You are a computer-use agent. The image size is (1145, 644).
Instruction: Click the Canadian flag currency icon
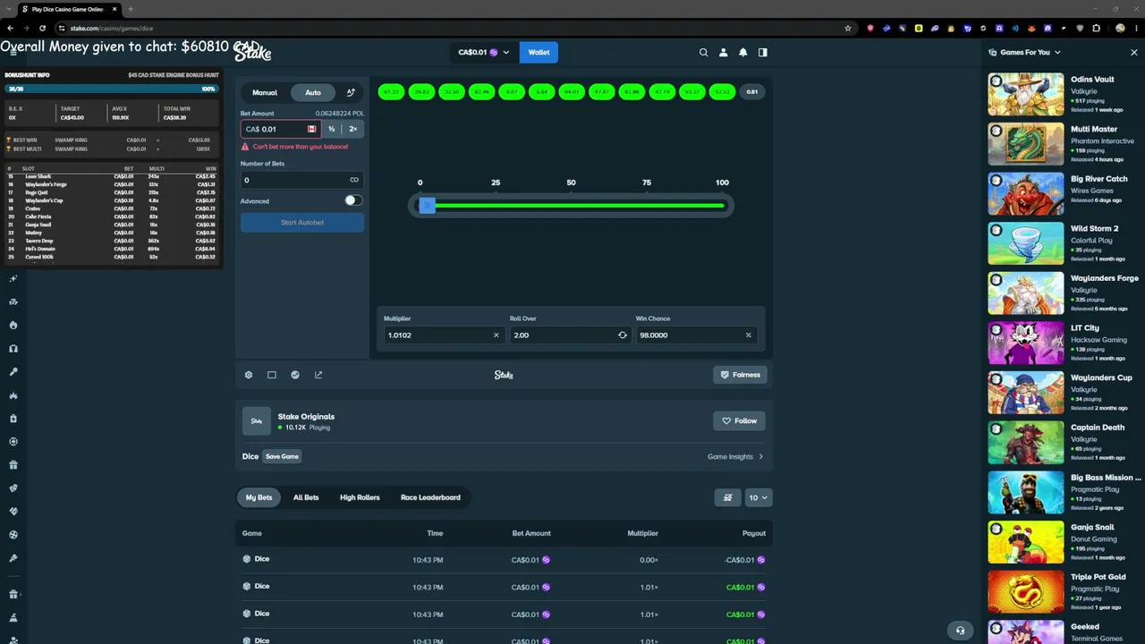click(x=311, y=129)
